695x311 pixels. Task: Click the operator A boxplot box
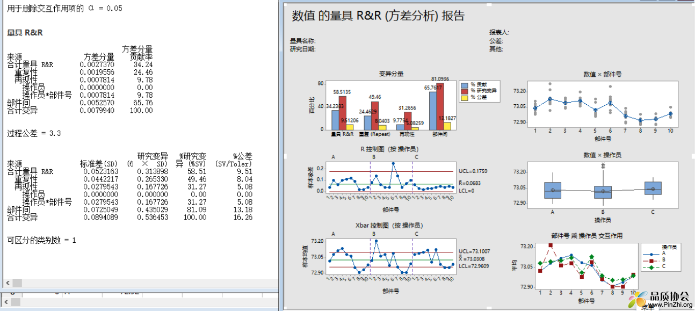click(553, 190)
